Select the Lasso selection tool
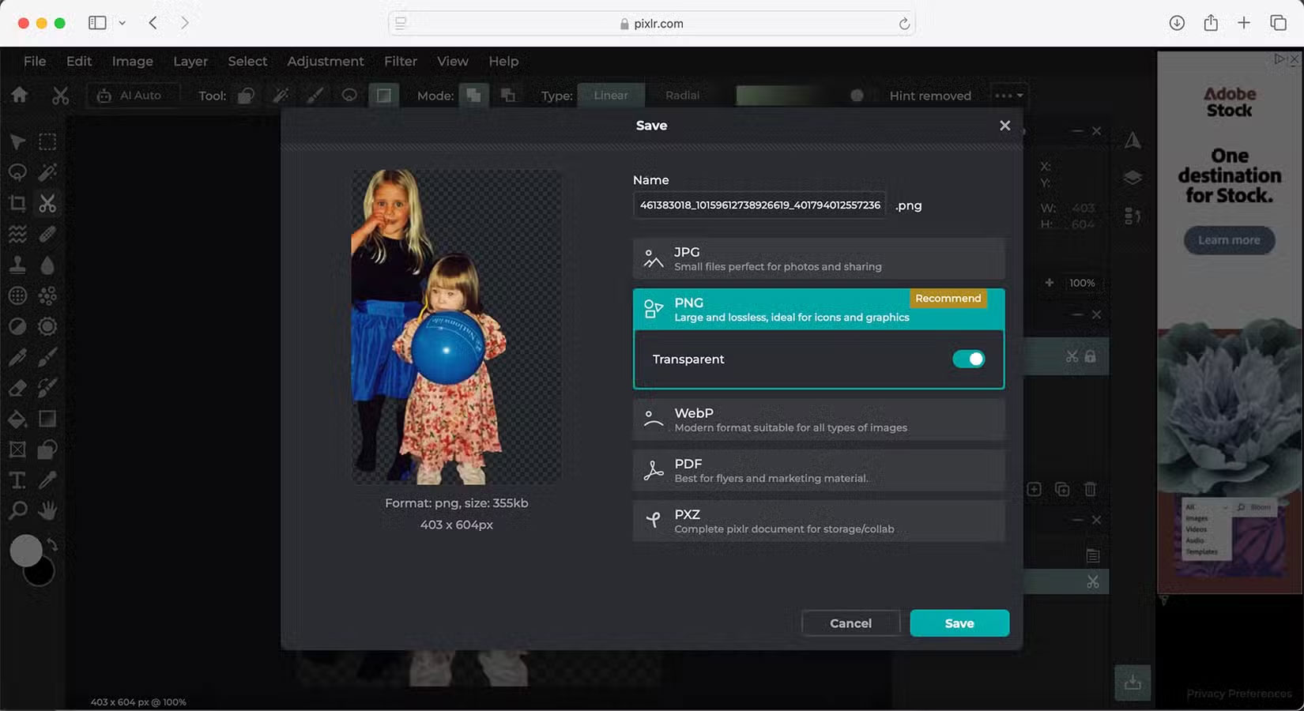The height and width of the screenshot is (711, 1304). pos(17,172)
